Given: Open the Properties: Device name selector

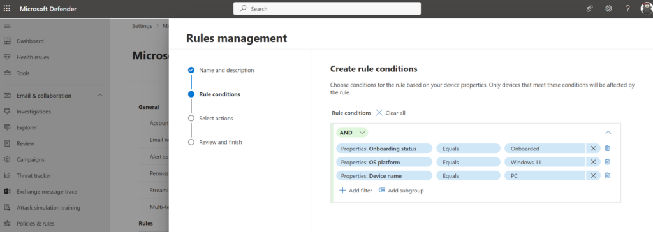Looking at the screenshot, I should (385, 176).
